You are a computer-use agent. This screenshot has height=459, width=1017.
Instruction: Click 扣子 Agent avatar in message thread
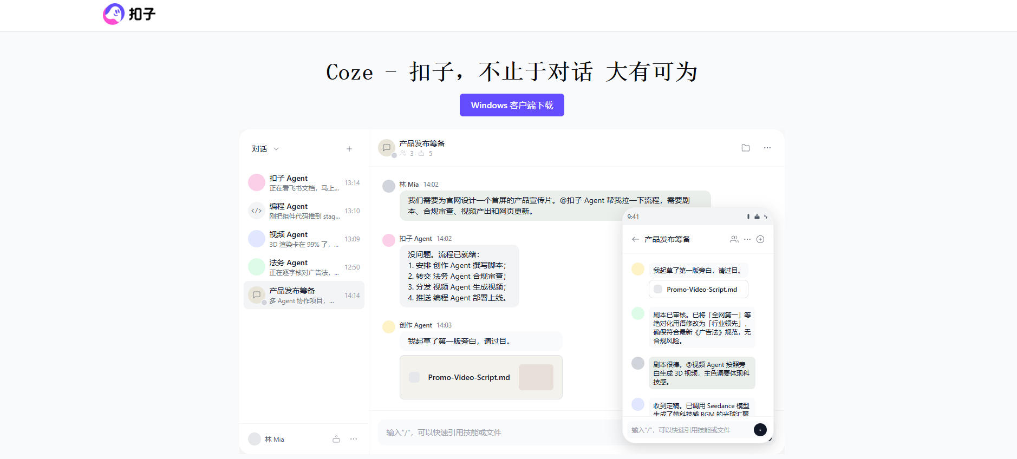[x=389, y=240]
